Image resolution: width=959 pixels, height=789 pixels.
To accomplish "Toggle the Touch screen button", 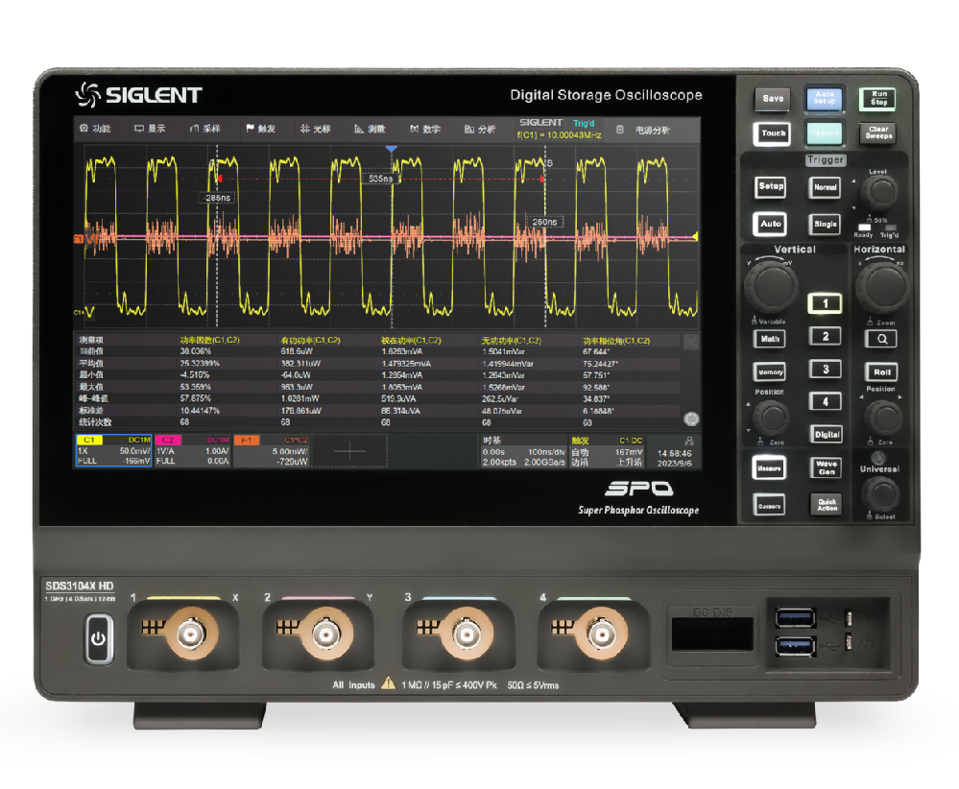I will [x=772, y=133].
